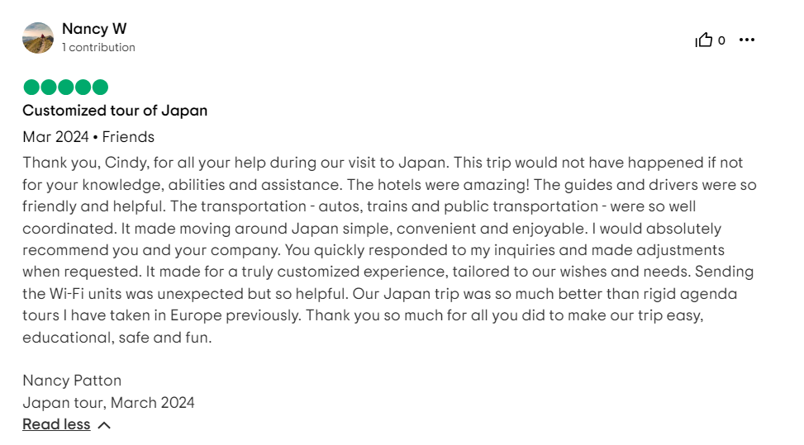This screenshot has height=445, width=804.
Task: Click the helpful vote count '0'
Action: coord(721,40)
